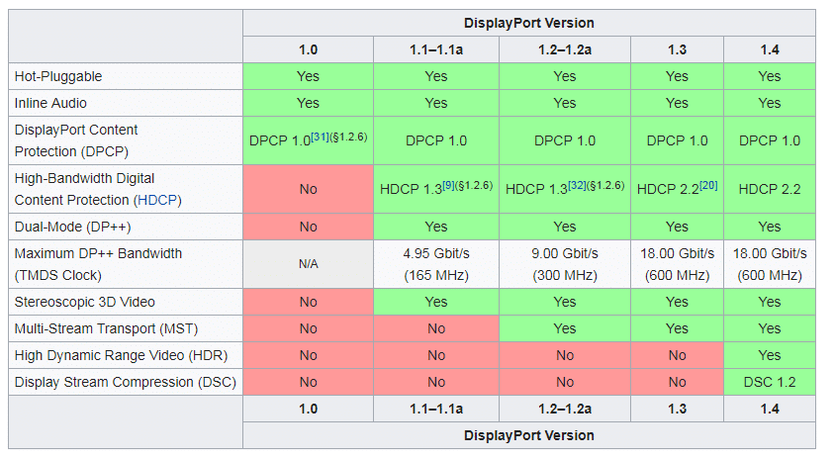Click the No cell for Dual-Mode under 1.0
This screenshot has height=459, width=834.
point(308,227)
